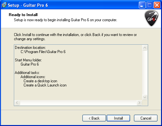Click the 'Destination location:' label

point(30,48)
